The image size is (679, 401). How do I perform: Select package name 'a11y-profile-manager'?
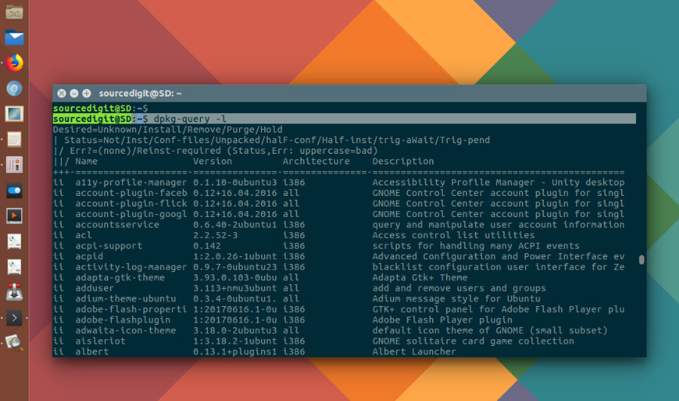(x=131, y=182)
